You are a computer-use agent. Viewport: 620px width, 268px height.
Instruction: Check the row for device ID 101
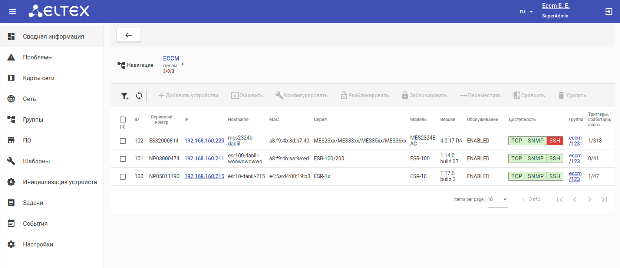(x=123, y=159)
